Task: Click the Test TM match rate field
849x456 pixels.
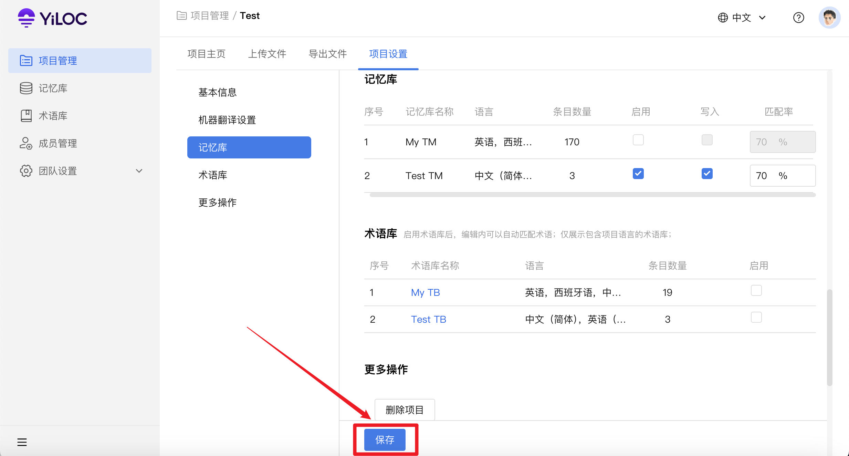Action: coord(783,176)
